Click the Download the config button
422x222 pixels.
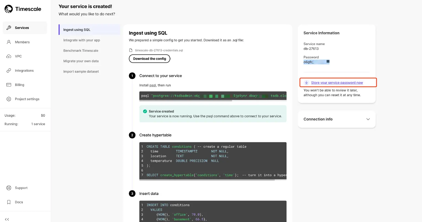149,59
